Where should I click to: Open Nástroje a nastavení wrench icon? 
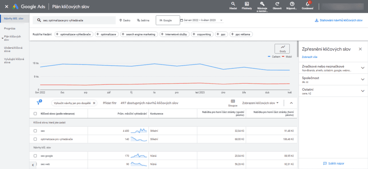pos(262,4)
